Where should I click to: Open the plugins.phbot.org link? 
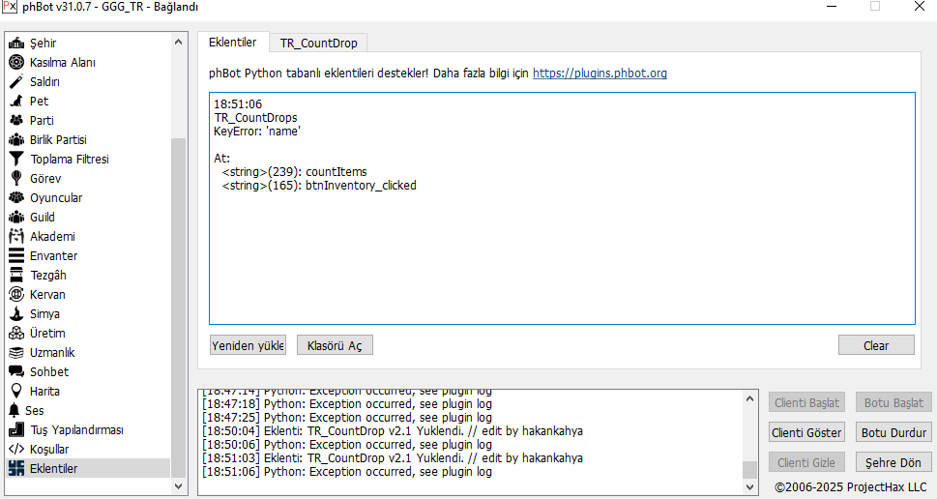point(600,73)
